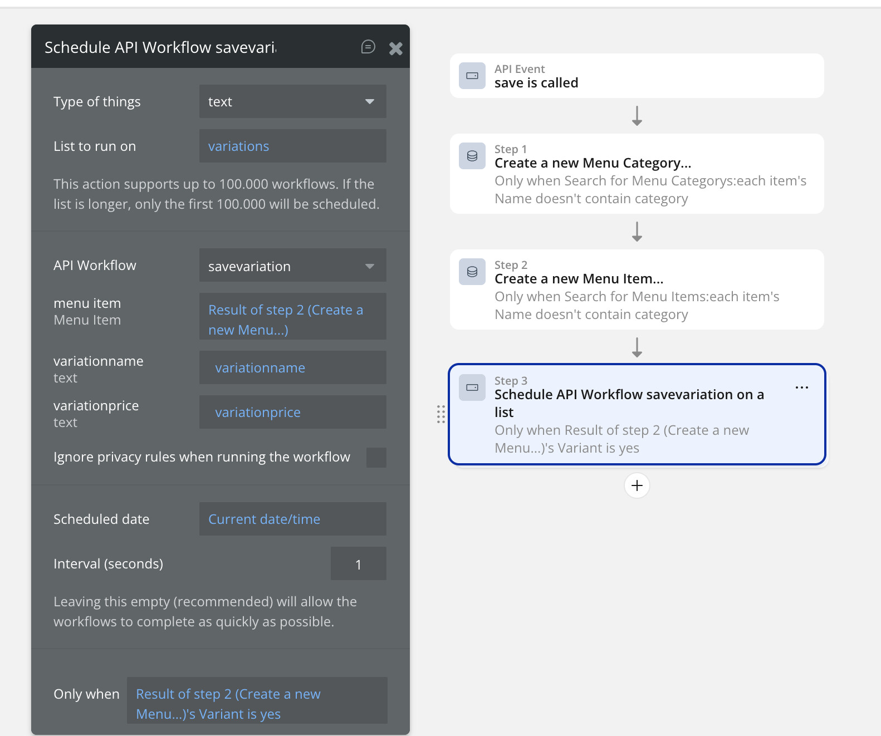Image resolution: width=881 pixels, height=736 pixels.
Task: Click the variationname parameter value
Action: pos(292,367)
